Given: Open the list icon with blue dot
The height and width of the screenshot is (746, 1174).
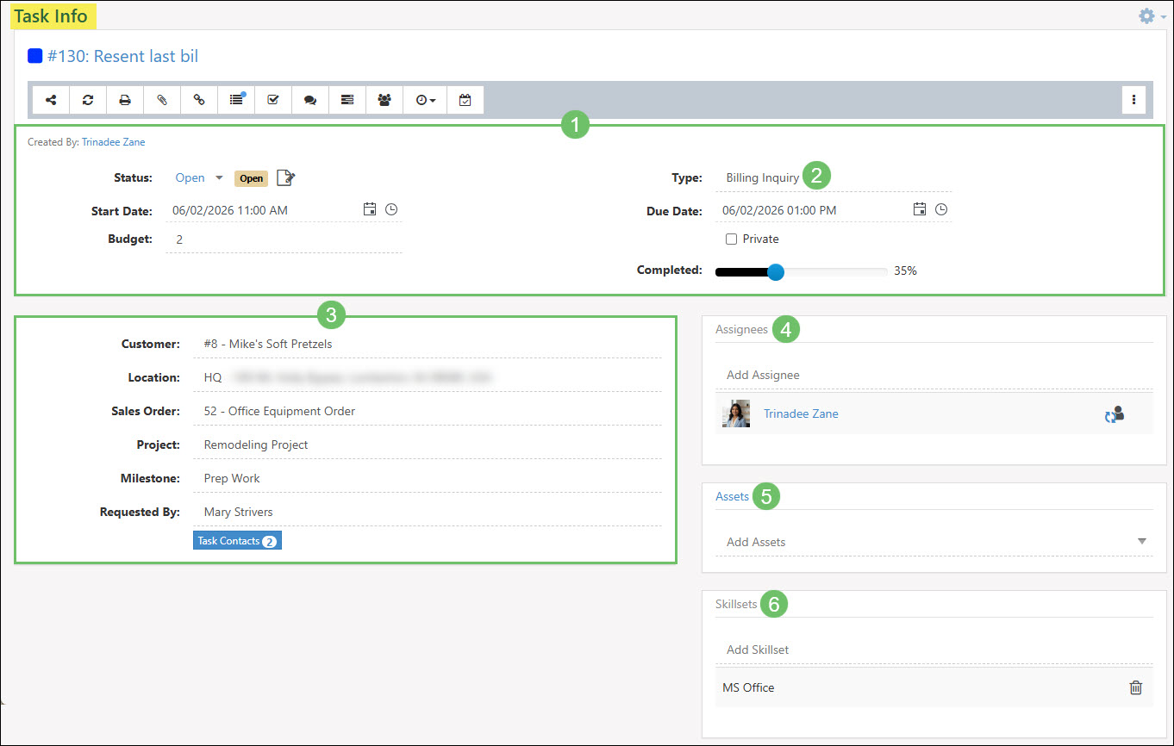Looking at the screenshot, I should pos(236,100).
